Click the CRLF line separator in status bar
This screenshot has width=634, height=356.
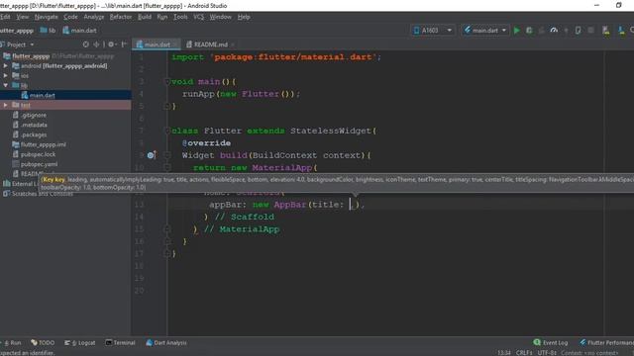click(x=524, y=353)
